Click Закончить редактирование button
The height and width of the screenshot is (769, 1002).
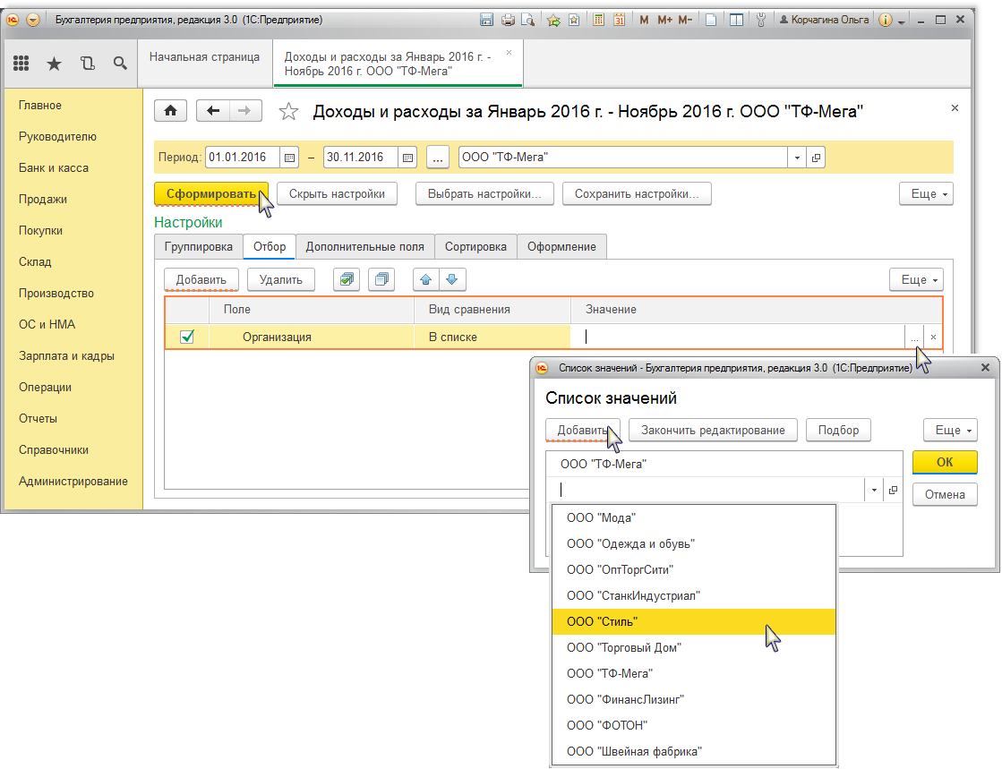[x=713, y=430]
